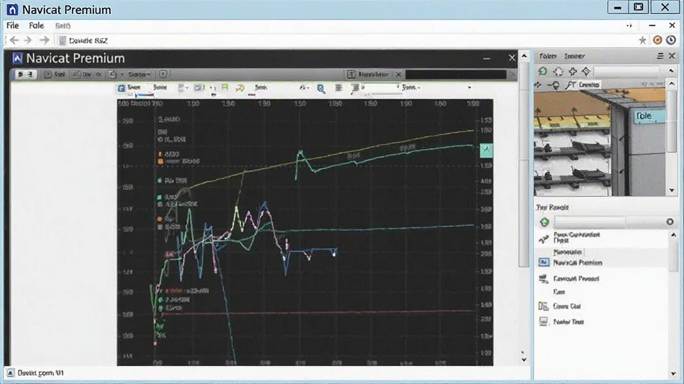Toggle the teal marker button on chart edge
The width and height of the screenshot is (684, 384).
(486, 150)
